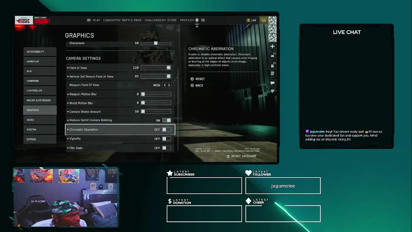Open the Store tab
The image size is (412, 232).
[x=172, y=20]
